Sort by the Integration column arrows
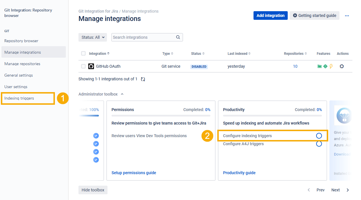 coord(108,54)
